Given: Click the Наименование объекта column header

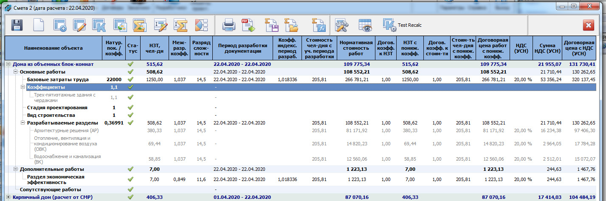Looking at the screenshot, I should [53, 48].
